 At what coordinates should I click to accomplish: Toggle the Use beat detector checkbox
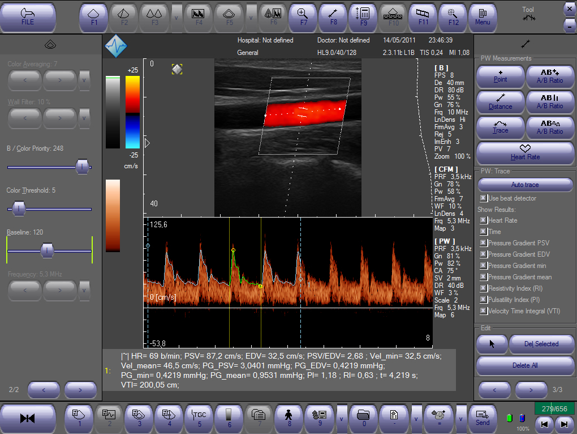click(483, 198)
